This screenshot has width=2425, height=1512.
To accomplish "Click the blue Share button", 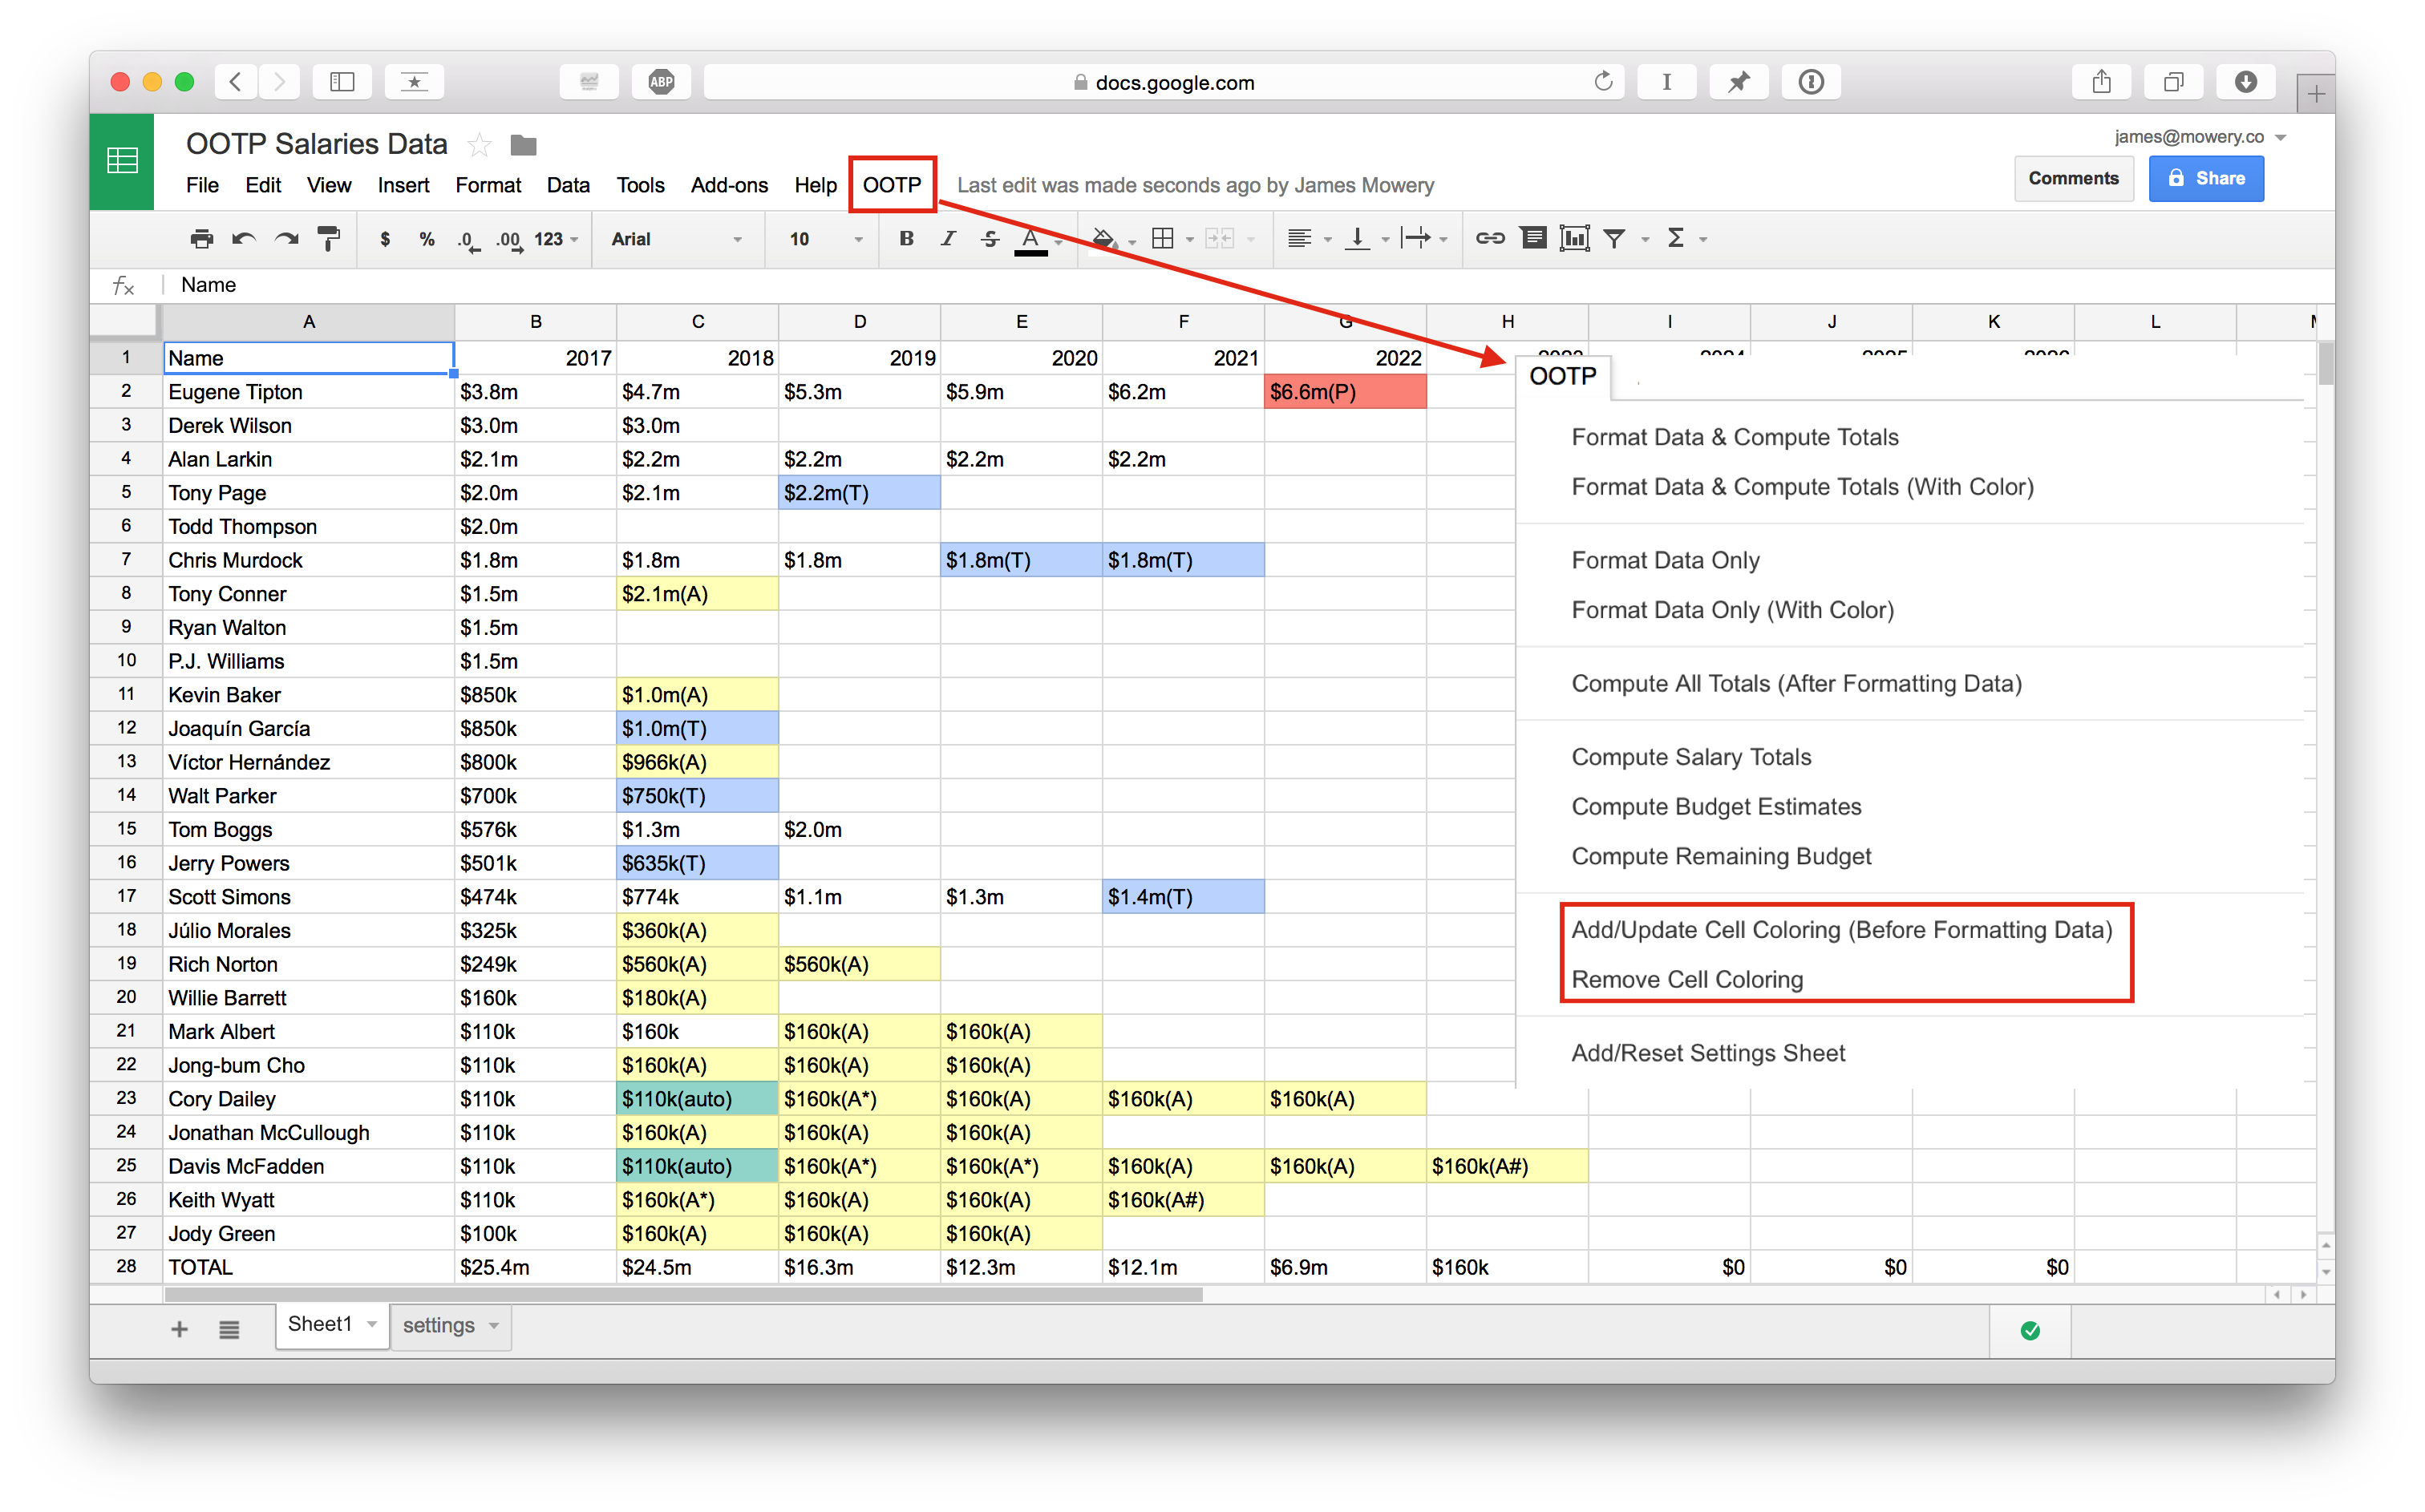I will pos(2206,178).
